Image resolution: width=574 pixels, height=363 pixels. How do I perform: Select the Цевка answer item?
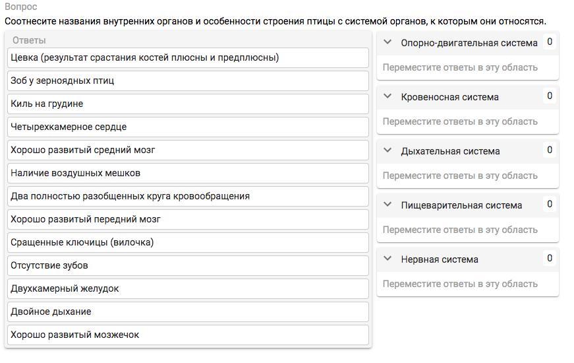point(188,57)
